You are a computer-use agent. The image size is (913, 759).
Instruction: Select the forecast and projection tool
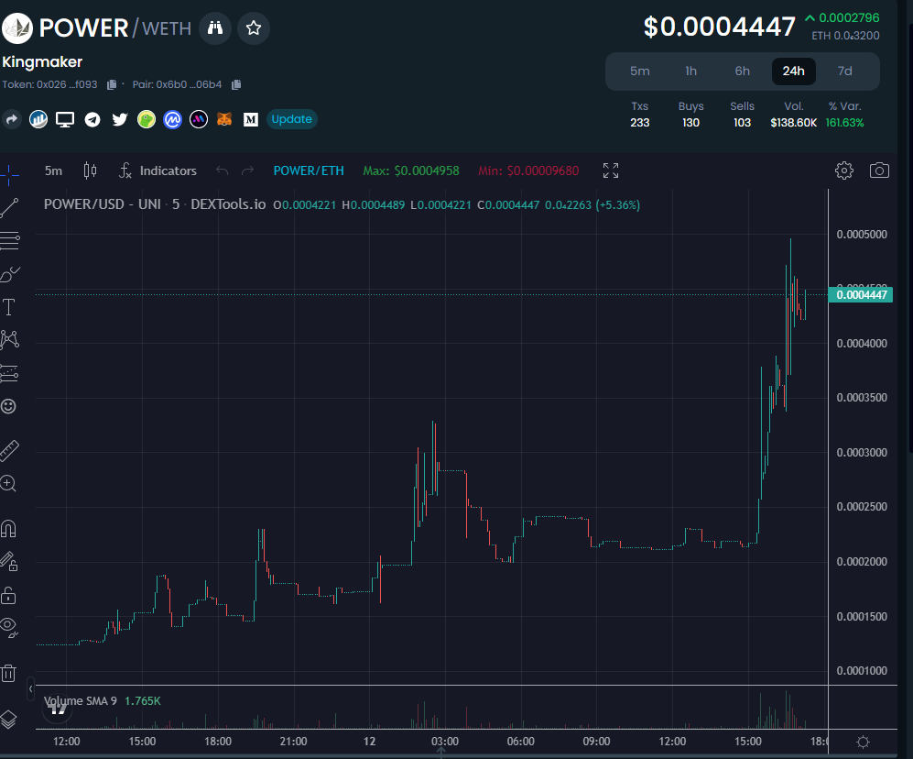click(x=9, y=373)
